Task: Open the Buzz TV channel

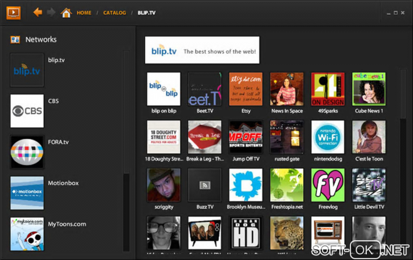Action: point(204,185)
